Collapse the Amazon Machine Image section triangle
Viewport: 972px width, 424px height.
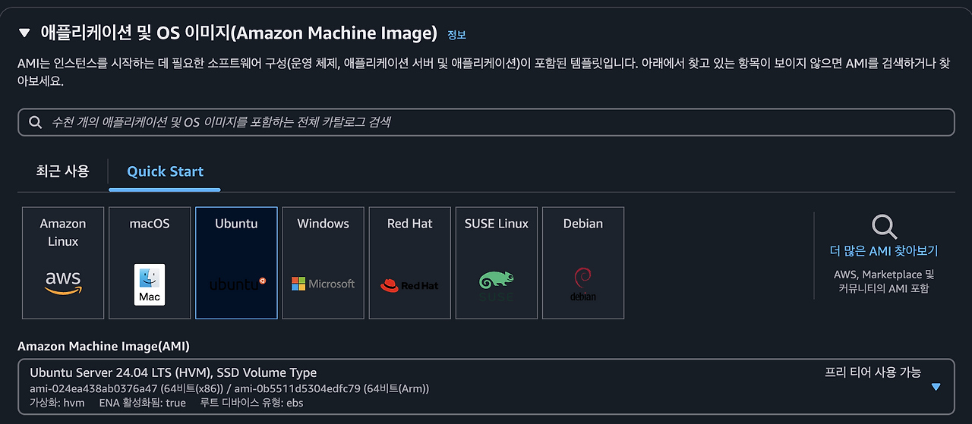tap(24, 33)
